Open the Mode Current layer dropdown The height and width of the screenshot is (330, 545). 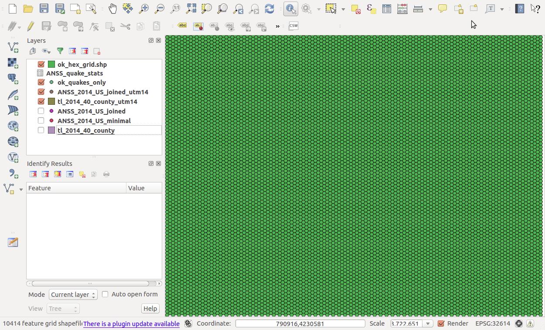(x=73, y=295)
